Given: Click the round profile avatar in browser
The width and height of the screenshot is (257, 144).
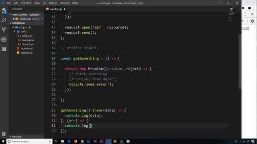Looking at the screenshot, I should click(x=249, y=8).
